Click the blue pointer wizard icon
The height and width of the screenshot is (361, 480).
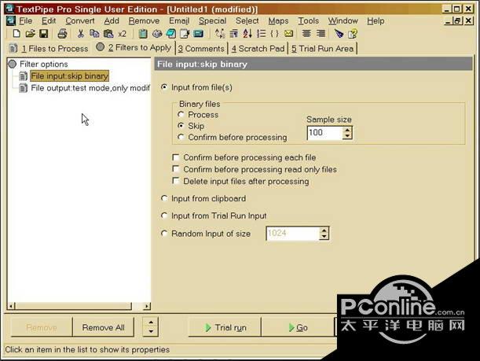pyautogui.click(x=339, y=33)
